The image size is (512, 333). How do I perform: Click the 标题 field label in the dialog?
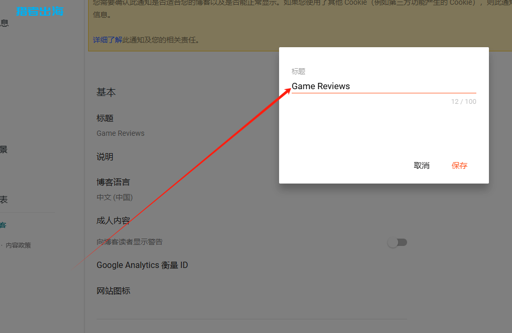(x=298, y=71)
